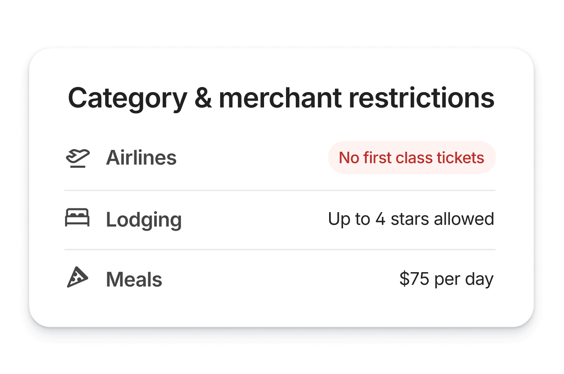Click the word 'Category' in the heading
Viewport: 564px width, 374px height.
(127, 99)
